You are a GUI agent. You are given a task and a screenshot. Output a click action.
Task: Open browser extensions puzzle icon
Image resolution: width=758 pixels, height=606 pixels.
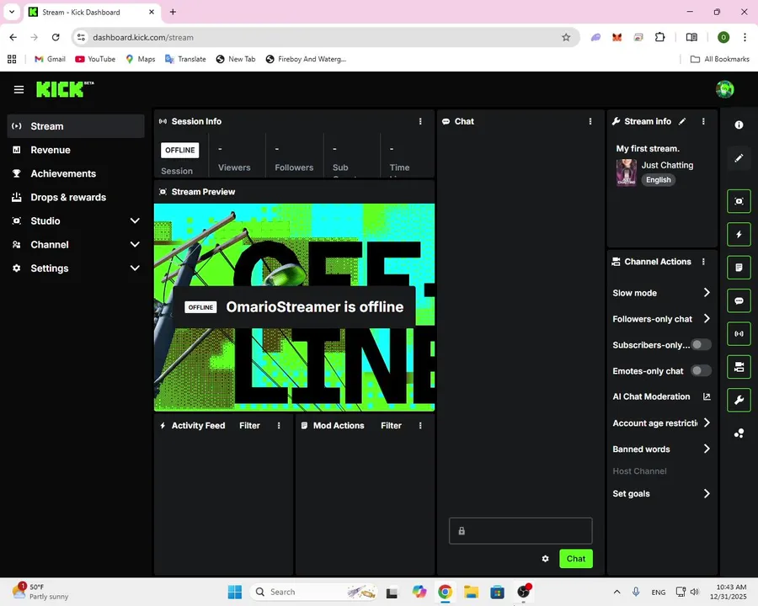[x=659, y=37]
